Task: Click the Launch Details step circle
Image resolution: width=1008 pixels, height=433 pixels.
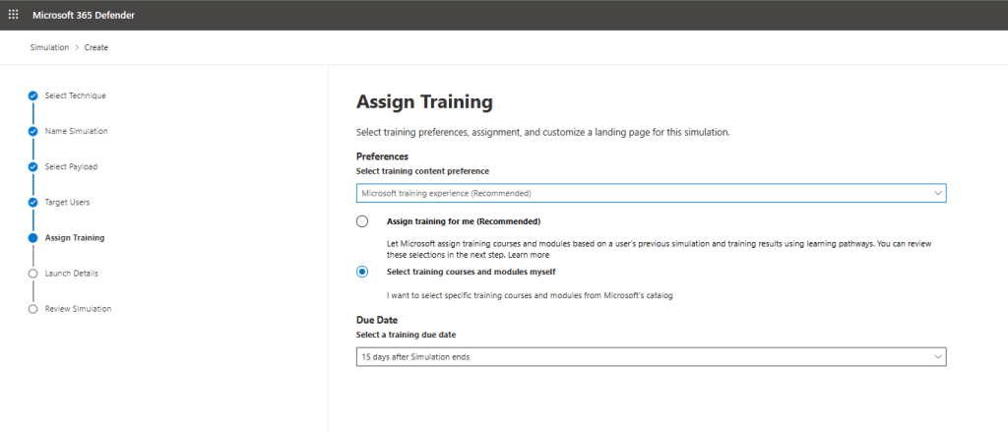Action: [33, 274]
